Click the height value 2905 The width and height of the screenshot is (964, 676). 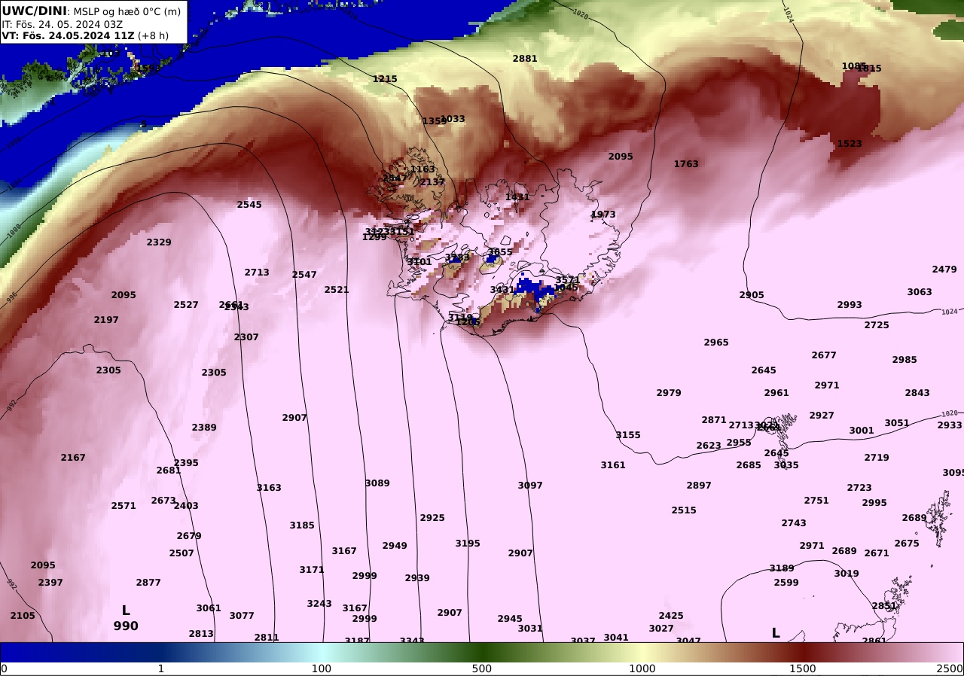coord(752,295)
